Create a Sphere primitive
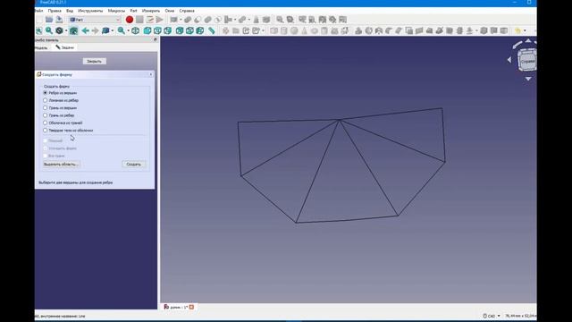 point(294,30)
